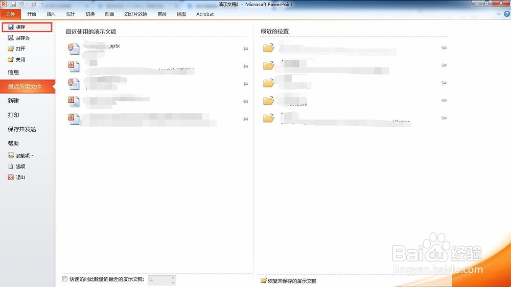Click the quick access Save icon
This screenshot has width=511, height=287.
[13, 4]
